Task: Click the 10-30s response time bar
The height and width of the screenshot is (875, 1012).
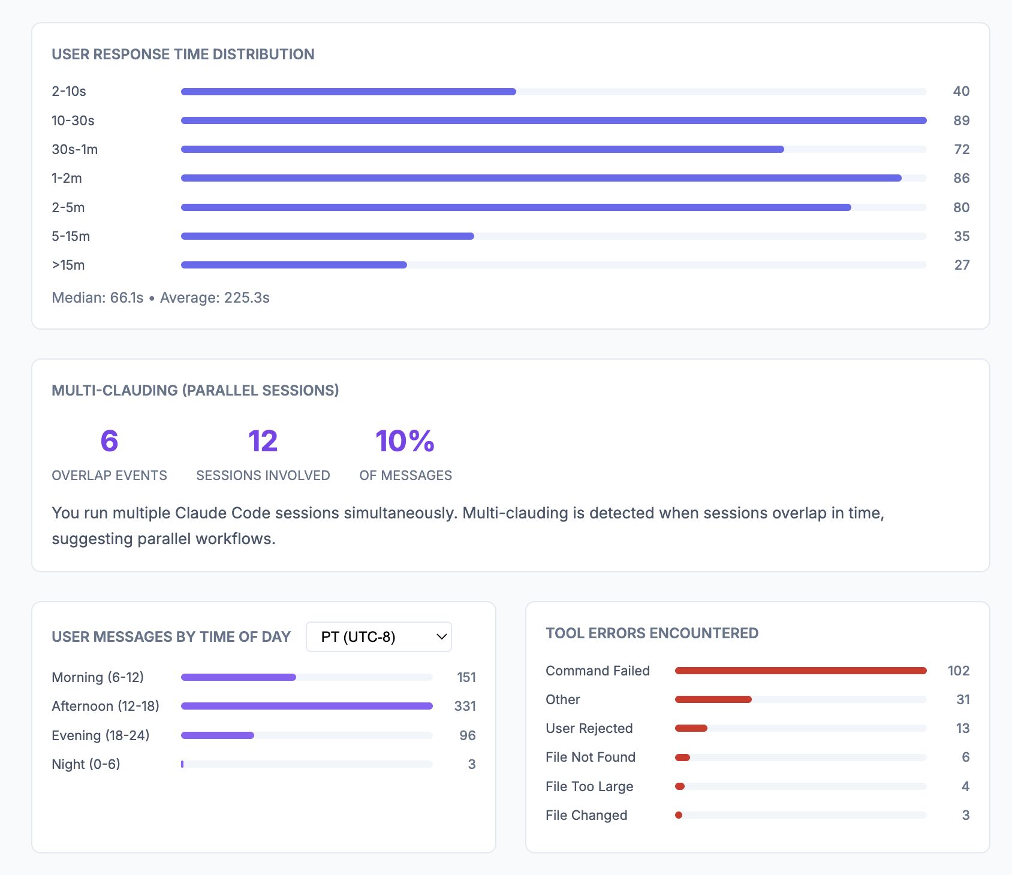Action: click(x=553, y=120)
